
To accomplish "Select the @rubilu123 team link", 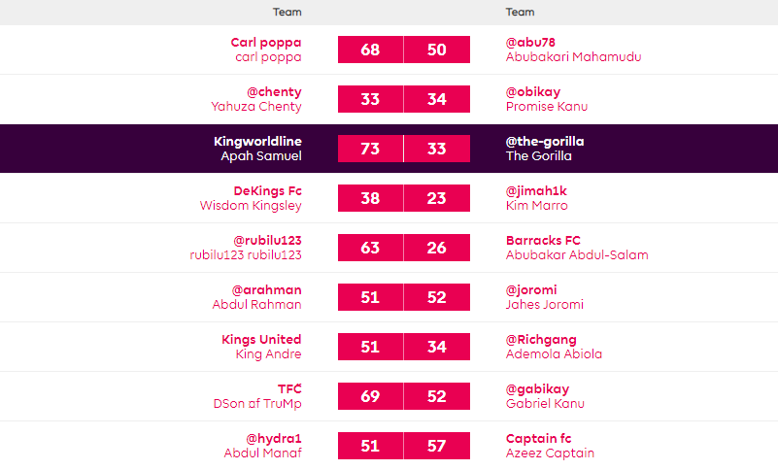I will coord(267,241).
